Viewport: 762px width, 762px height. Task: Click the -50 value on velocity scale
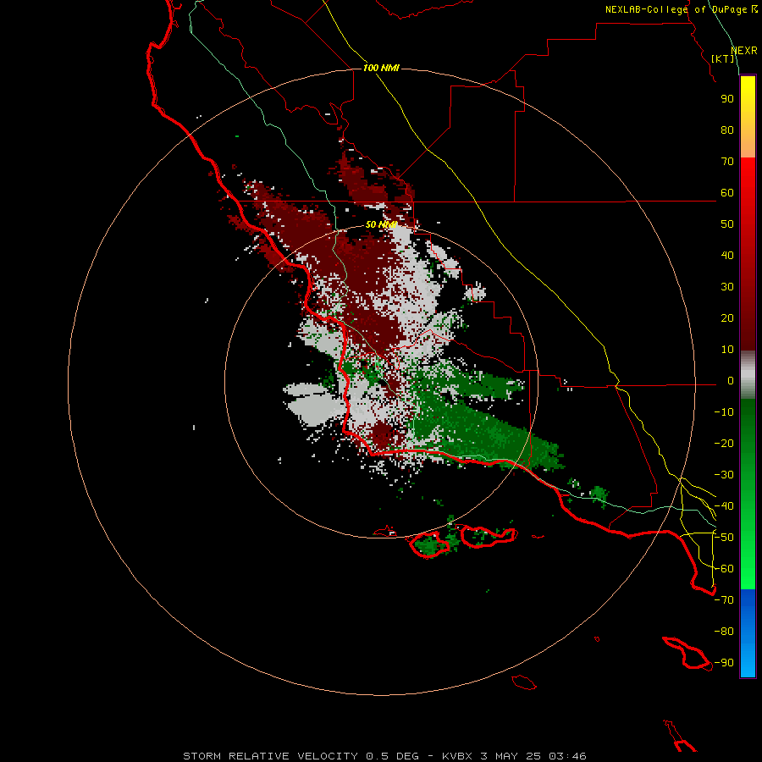coord(724,538)
